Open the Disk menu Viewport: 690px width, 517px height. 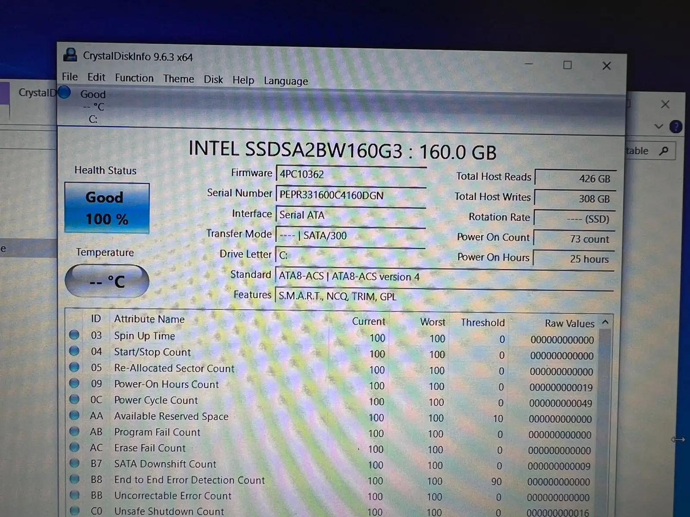(213, 80)
